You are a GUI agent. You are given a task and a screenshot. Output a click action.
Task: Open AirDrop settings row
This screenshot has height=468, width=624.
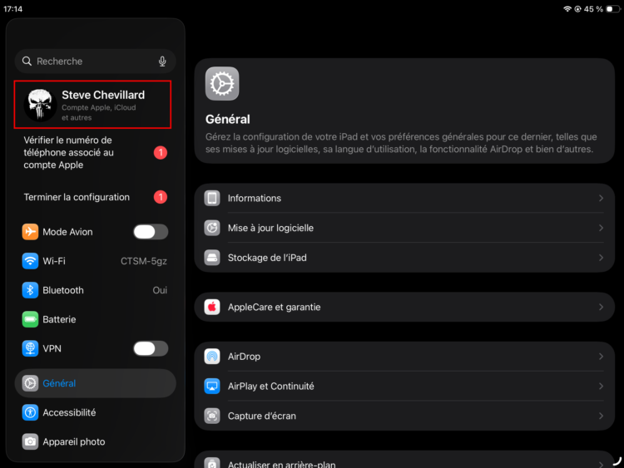[x=404, y=357]
